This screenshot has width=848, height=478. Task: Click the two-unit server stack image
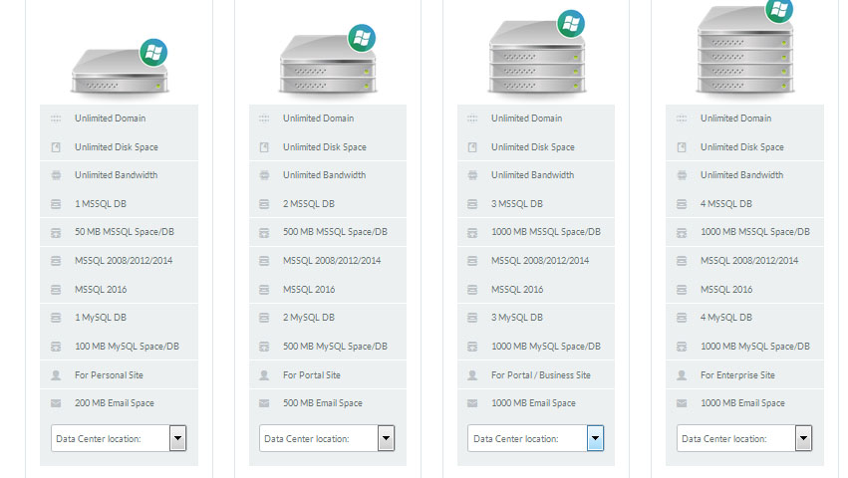[x=328, y=61]
